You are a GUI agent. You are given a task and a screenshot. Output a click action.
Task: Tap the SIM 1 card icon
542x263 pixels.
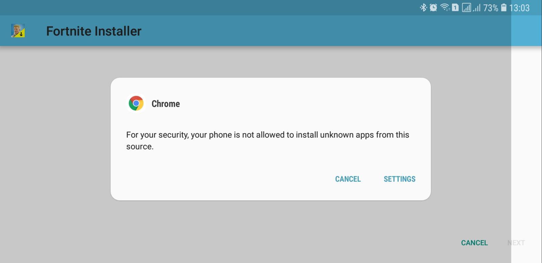[x=455, y=7]
